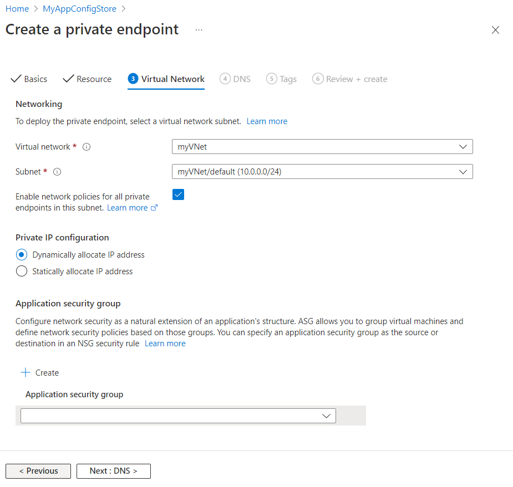The height and width of the screenshot is (487, 513).
Task: Click the Review + create step 6 icon
Action: [318, 79]
